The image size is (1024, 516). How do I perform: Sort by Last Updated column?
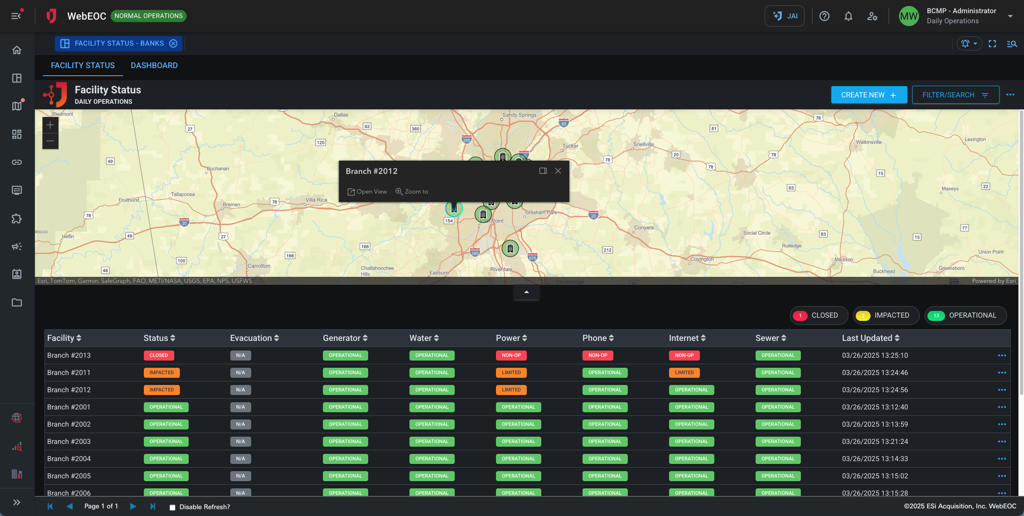pyautogui.click(x=871, y=338)
